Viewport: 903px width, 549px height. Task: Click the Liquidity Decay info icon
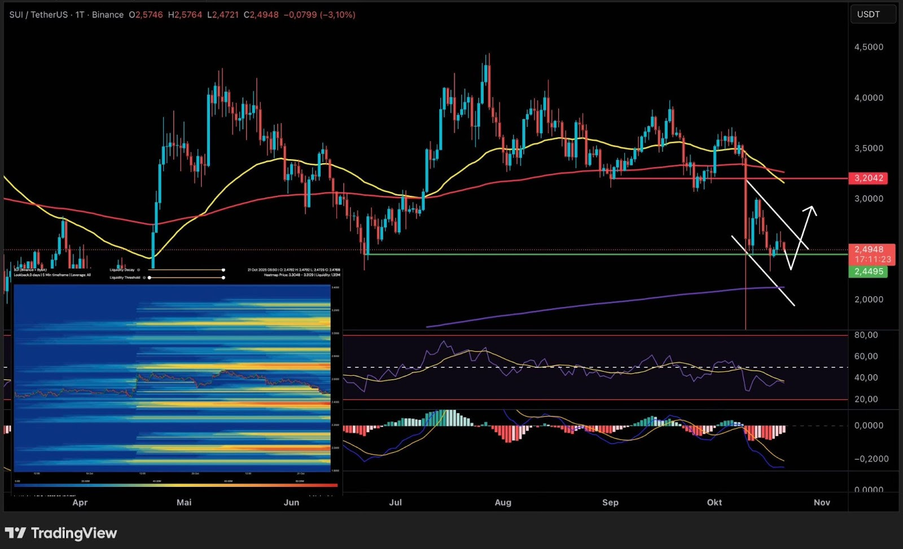point(139,270)
